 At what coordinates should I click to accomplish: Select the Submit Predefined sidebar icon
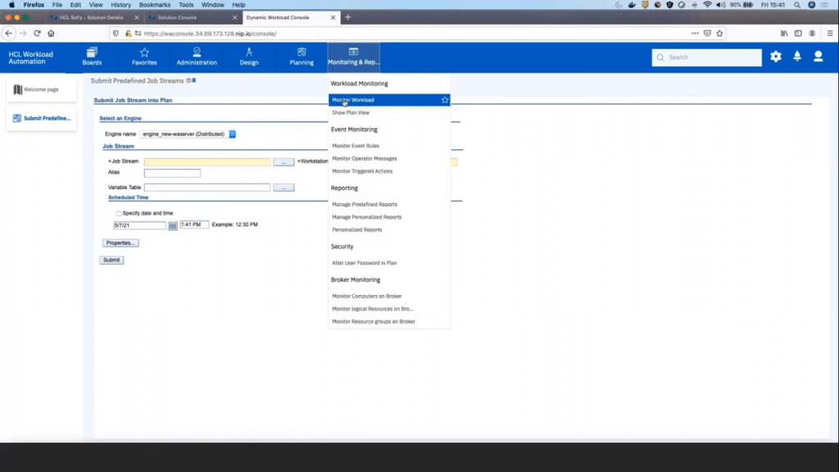click(18, 117)
